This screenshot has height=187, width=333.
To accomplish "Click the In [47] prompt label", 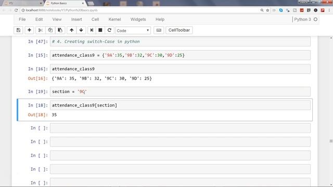I will [x=38, y=42].
